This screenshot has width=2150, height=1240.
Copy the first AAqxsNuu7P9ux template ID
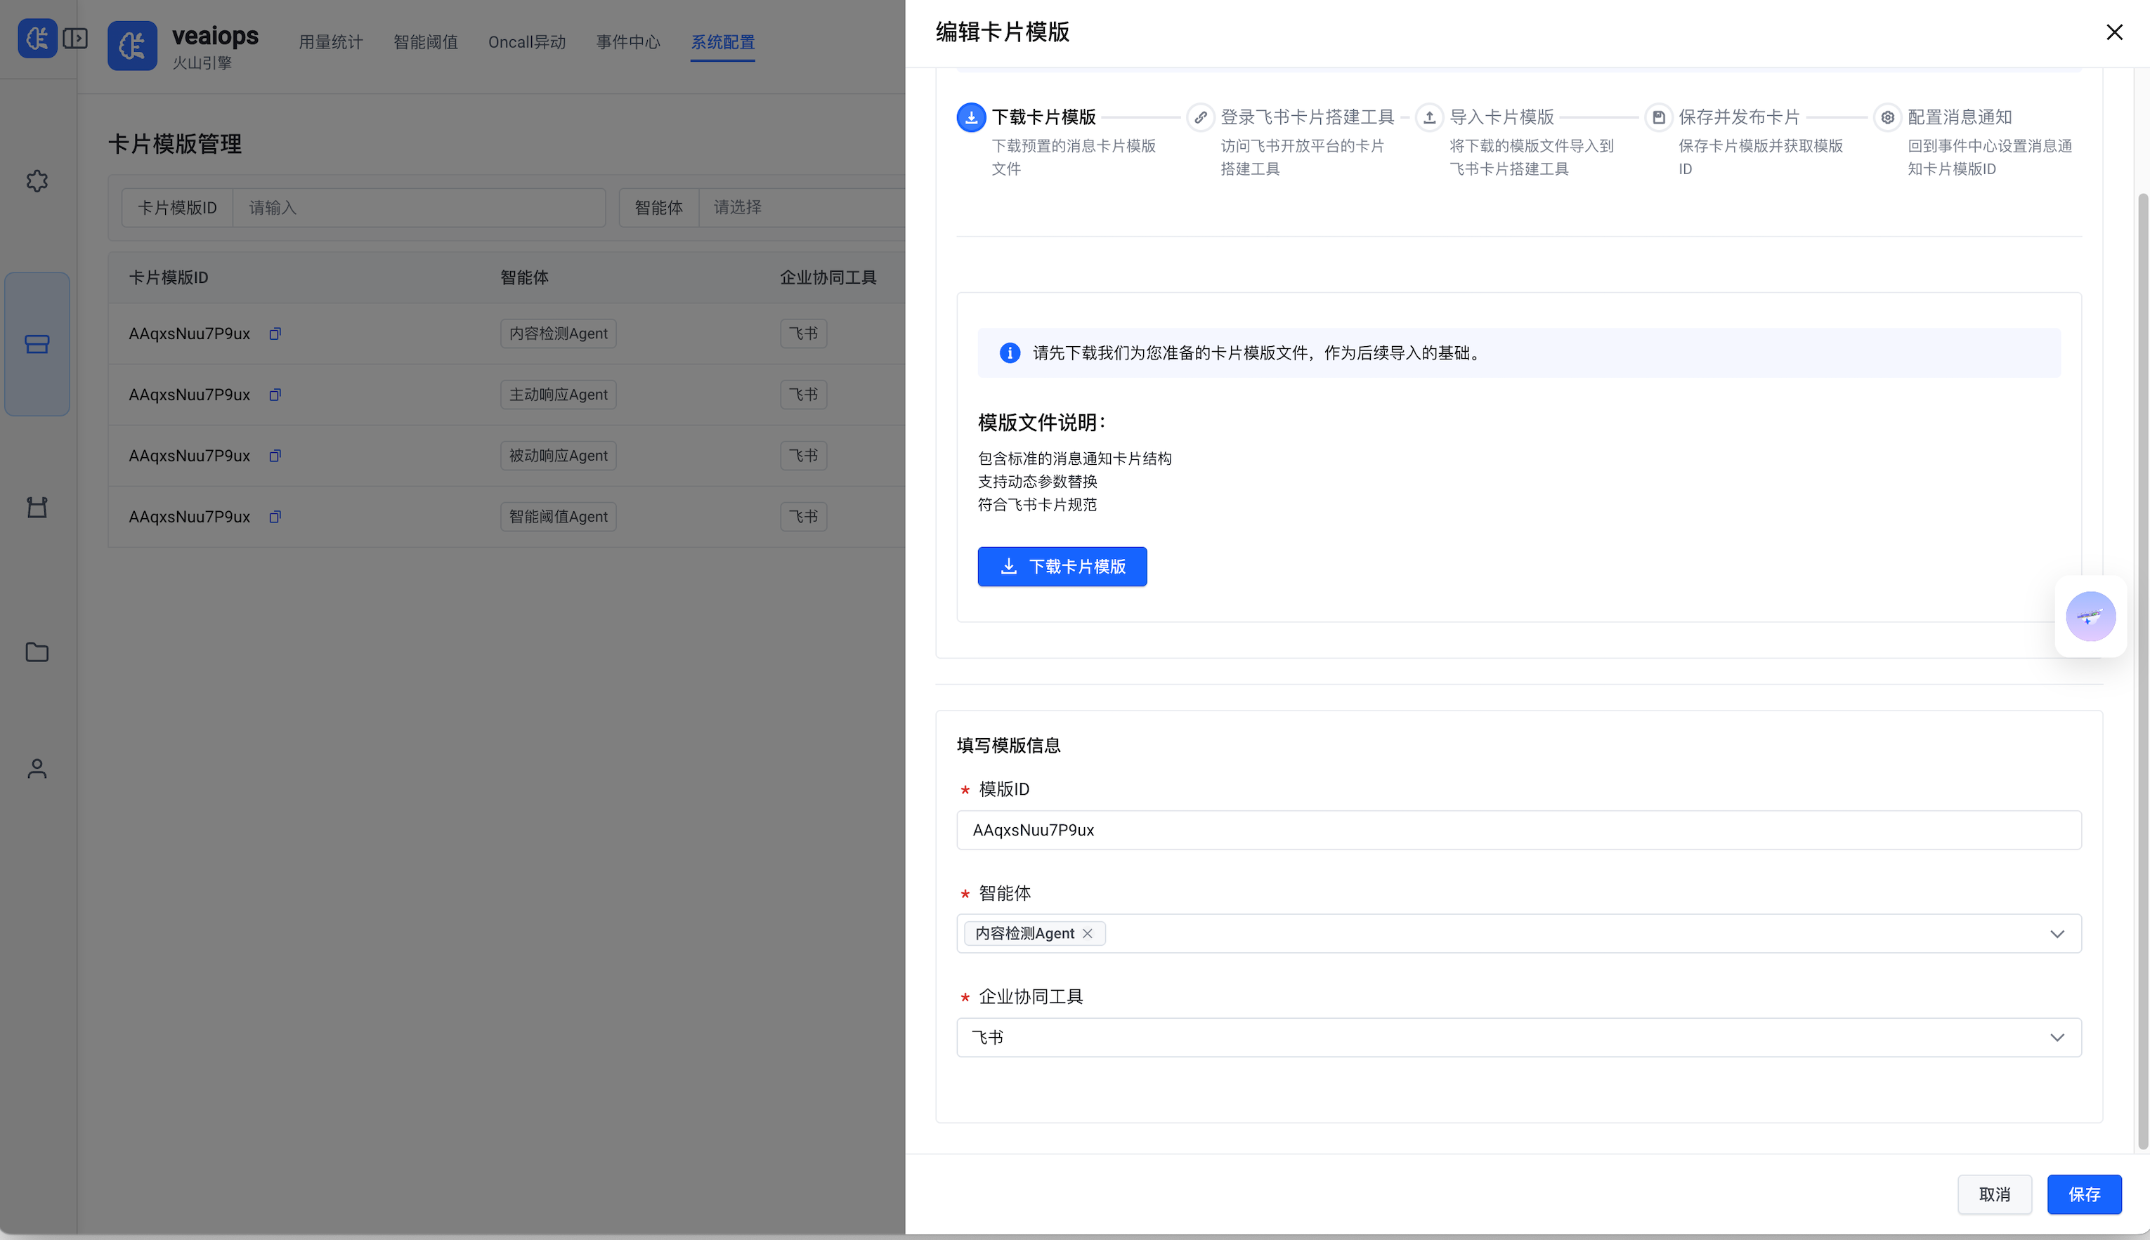click(275, 333)
